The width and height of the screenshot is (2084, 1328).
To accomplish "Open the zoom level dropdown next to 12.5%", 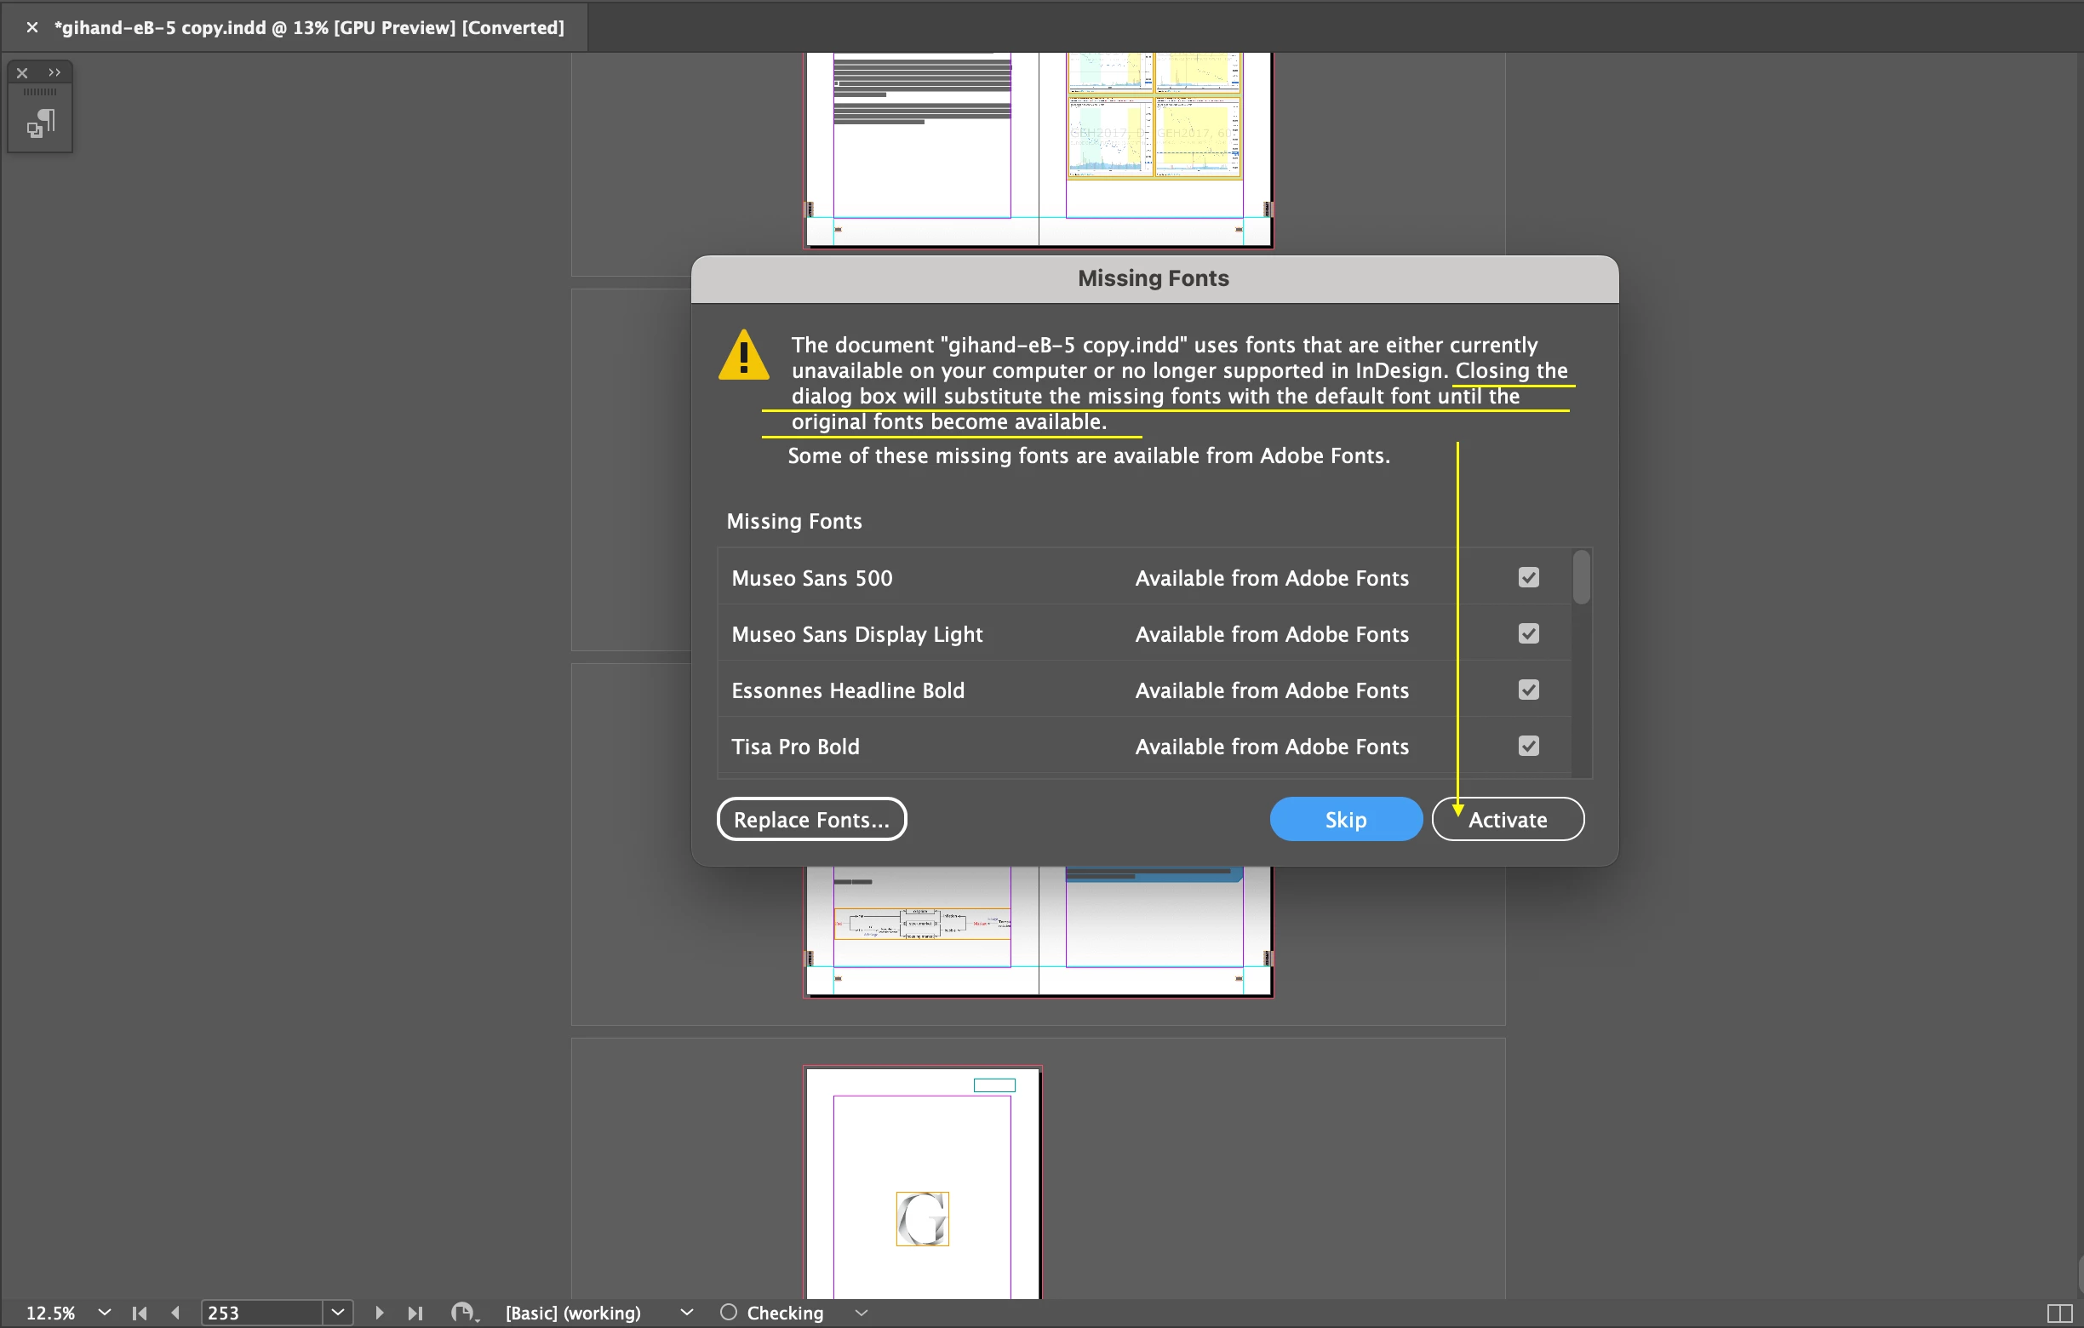I will click(x=105, y=1313).
